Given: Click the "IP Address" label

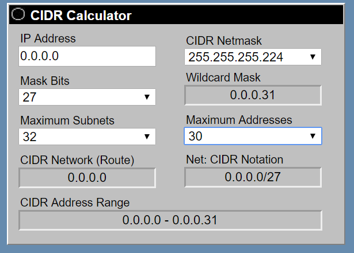Looking at the screenshot, I should [x=48, y=38].
